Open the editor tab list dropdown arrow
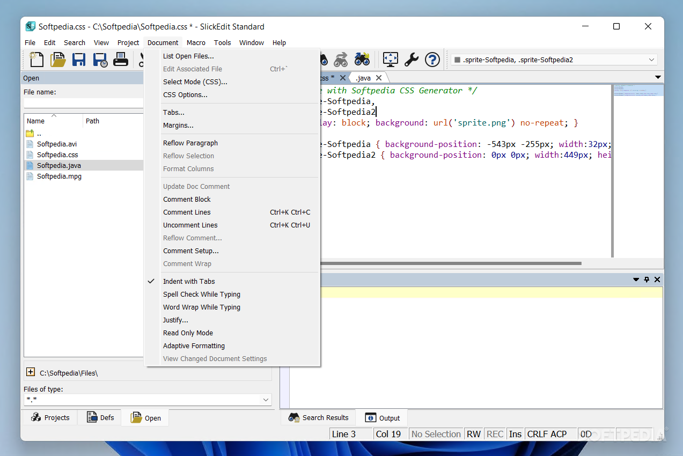Viewport: 683px width, 456px height. (x=658, y=77)
